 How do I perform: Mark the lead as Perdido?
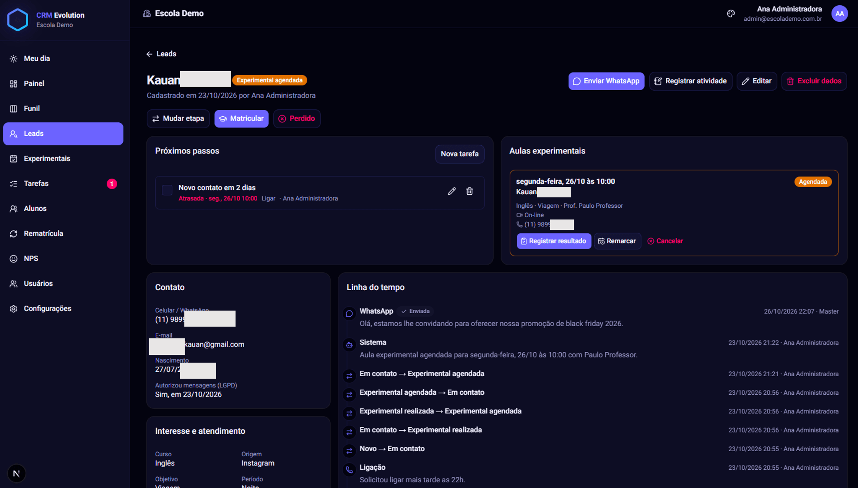coord(297,119)
